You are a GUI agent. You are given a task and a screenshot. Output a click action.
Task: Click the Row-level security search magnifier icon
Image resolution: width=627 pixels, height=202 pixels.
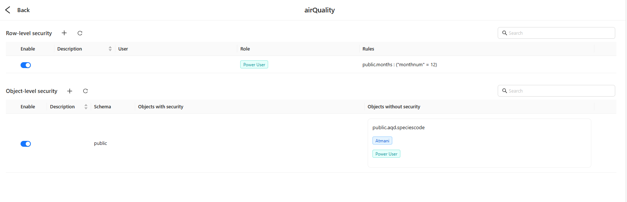pyautogui.click(x=505, y=33)
